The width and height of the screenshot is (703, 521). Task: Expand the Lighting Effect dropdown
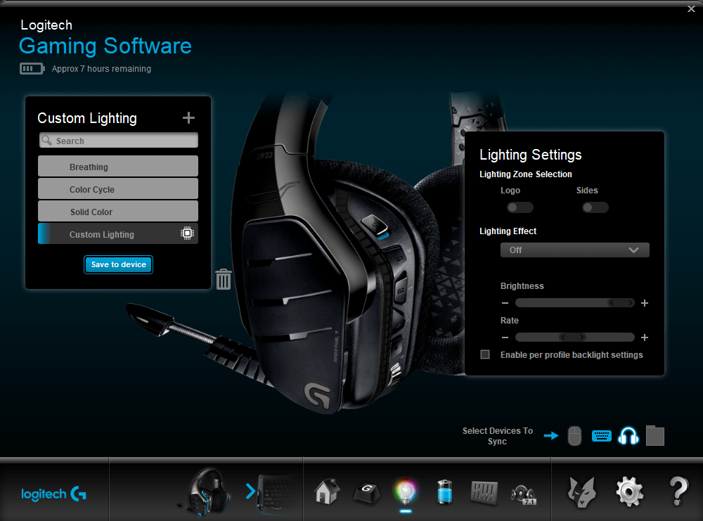(574, 250)
